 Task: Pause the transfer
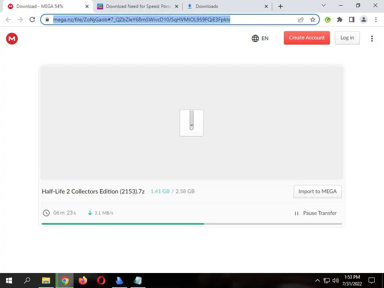pyautogui.click(x=315, y=213)
